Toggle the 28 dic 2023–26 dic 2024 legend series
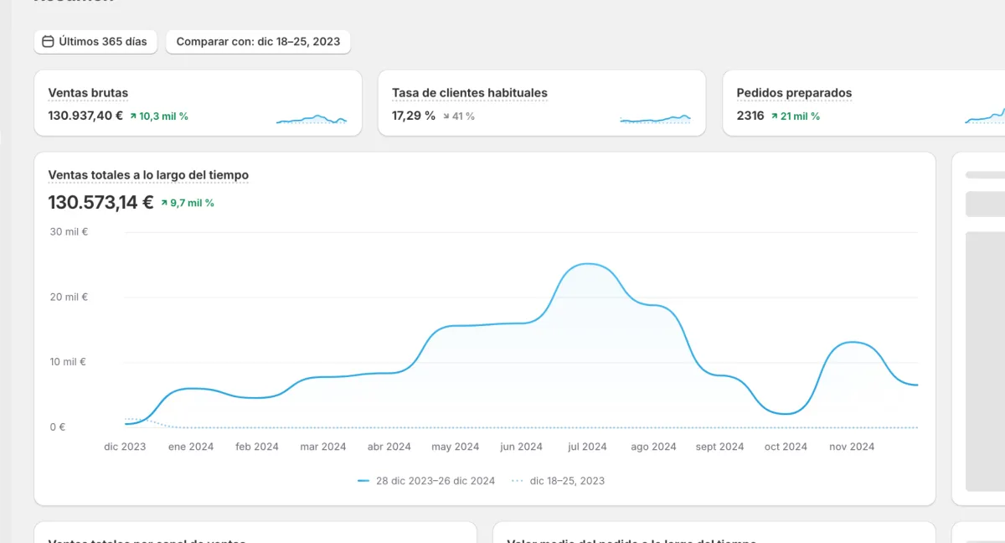Image resolution: width=1005 pixels, height=543 pixels. pyautogui.click(x=425, y=481)
